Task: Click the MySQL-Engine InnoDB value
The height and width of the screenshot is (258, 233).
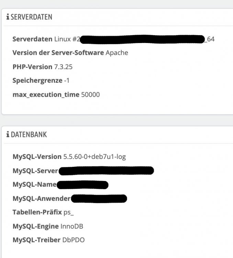Action: tap(72, 226)
